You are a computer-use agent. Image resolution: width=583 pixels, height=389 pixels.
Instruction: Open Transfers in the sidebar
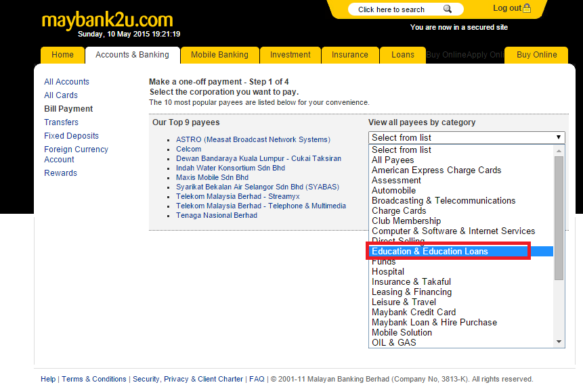[x=62, y=122]
